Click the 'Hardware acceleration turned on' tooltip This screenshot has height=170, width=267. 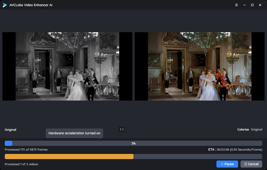[74, 133]
